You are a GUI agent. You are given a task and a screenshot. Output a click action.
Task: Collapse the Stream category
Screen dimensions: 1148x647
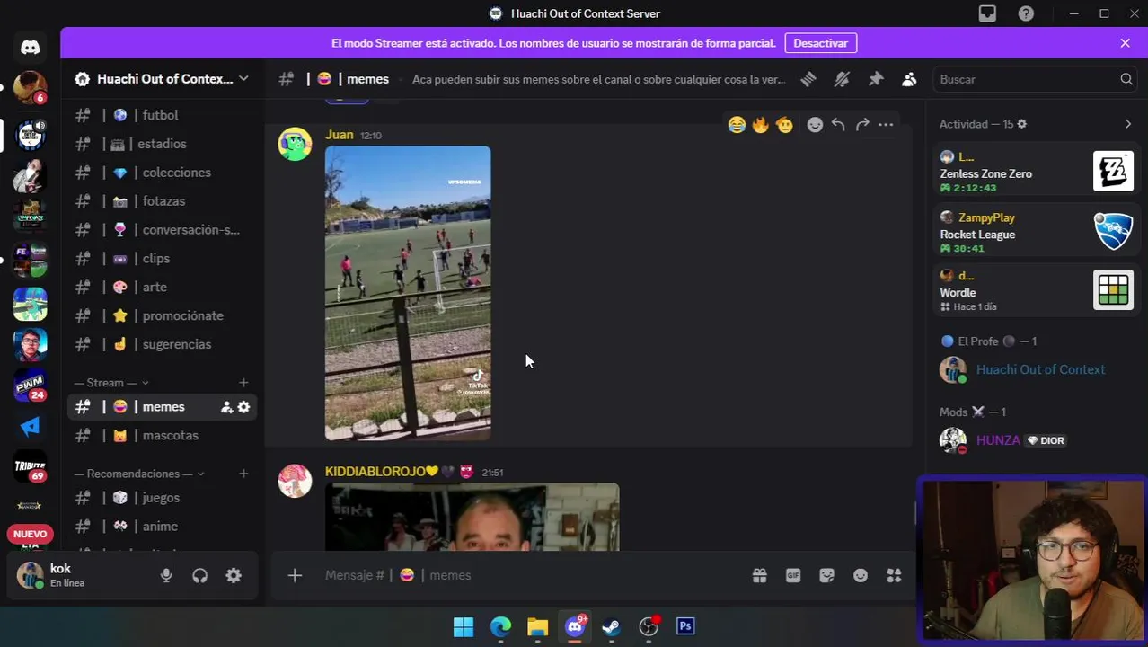[x=111, y=383]
